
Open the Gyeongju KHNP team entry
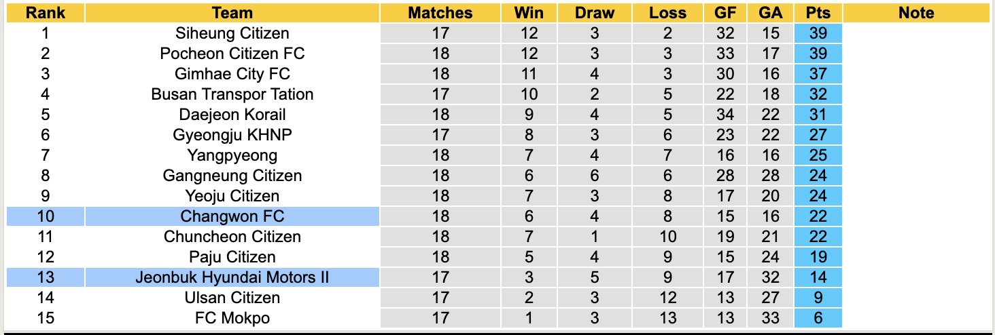(x=232, y=135)
